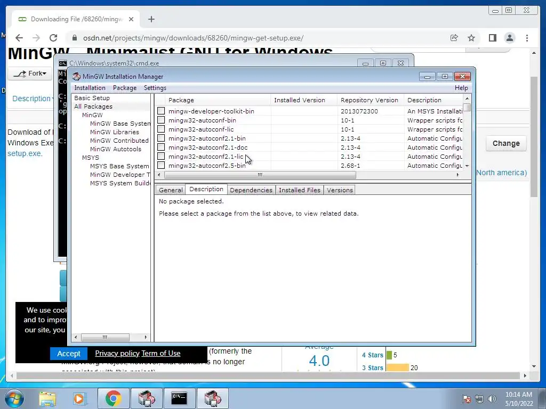The height and width of the screenshot is (409, 546).
Task: Reload the osdn.net page
Action: (x=53, y=38)
